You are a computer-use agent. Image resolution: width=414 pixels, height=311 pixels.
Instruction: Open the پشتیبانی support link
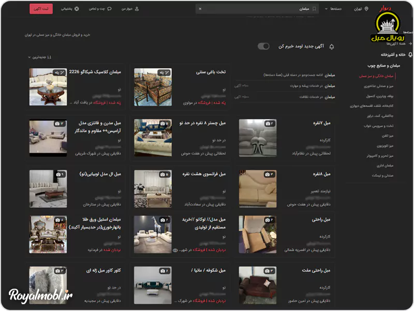[x=70, y=9]
